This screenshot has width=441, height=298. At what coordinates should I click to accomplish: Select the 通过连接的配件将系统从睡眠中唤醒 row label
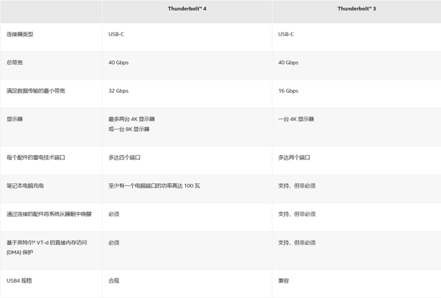(x=49, y=213)
